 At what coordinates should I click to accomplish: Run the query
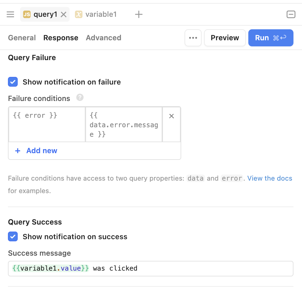click(271, 38)
